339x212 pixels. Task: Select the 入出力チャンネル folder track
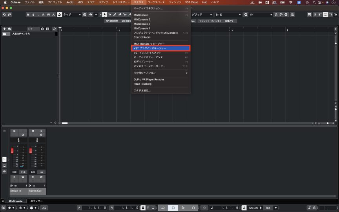point(29,34)
